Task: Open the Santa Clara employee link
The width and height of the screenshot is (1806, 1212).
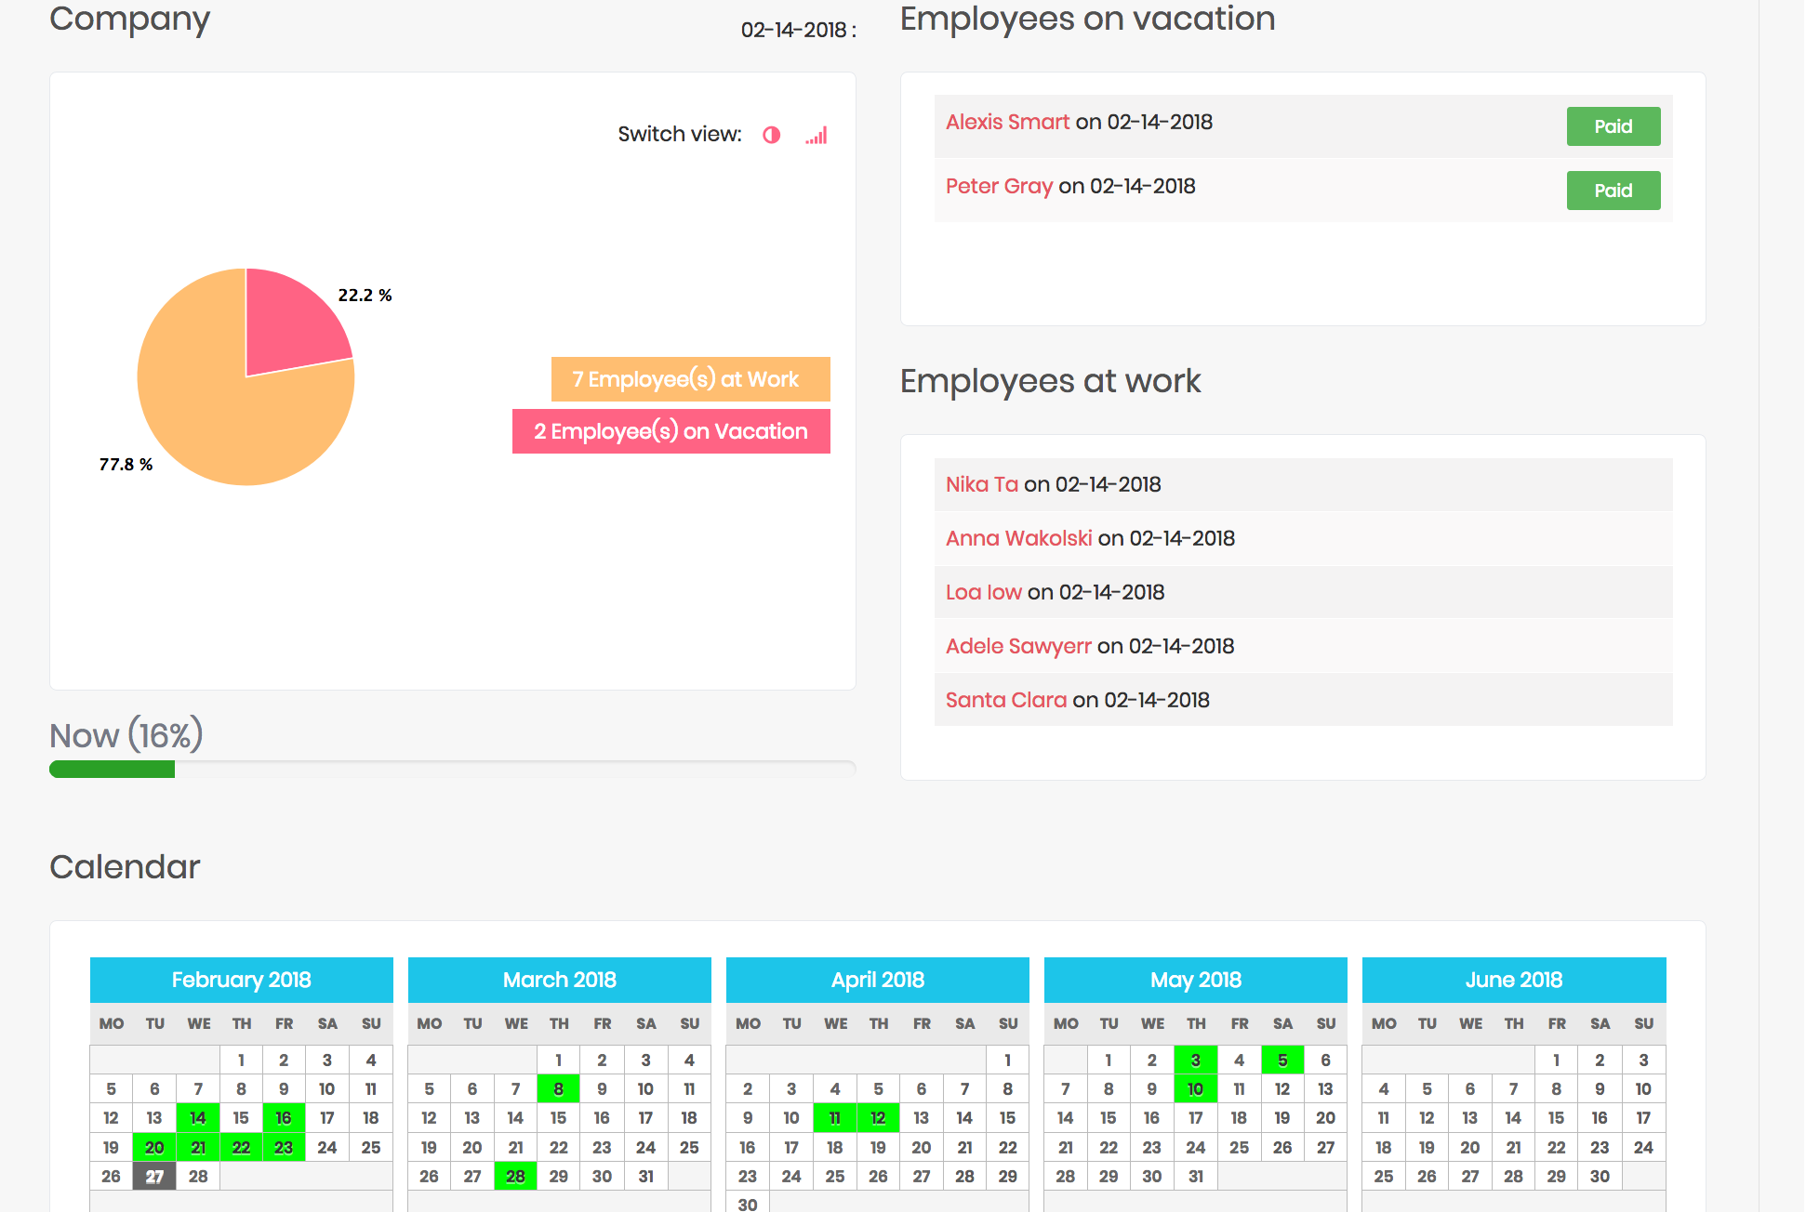Action: coord(1005,700)
